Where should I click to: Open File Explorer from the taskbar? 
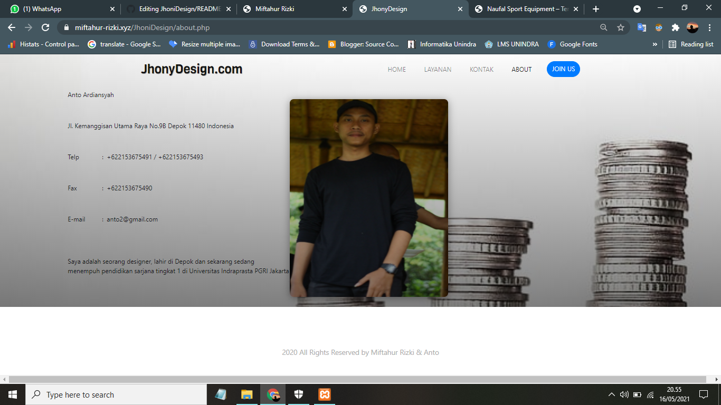point(246,394)
